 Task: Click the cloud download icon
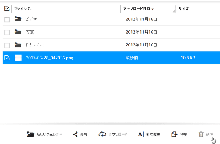coord(102,134)
